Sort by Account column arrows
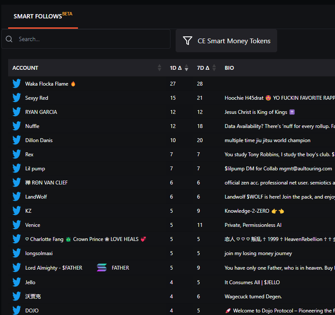The image size is (335, 315). (x=159, y=68)
